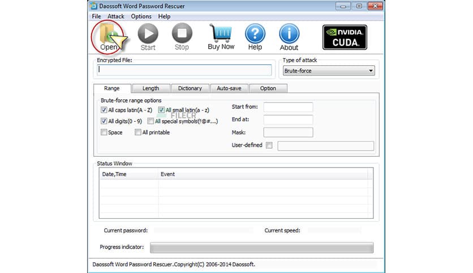The image size is (473, 273).
Task: Open the Options menu
Action: (x=141, y=16)
